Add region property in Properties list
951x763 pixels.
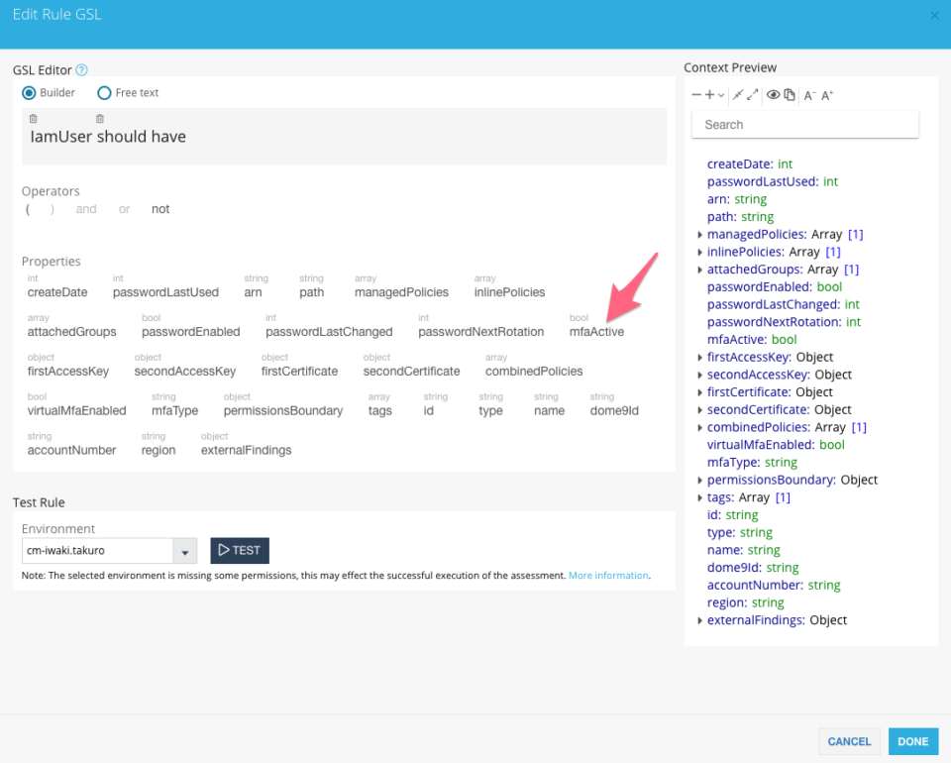pyautogui.click(x=158, y=450)
